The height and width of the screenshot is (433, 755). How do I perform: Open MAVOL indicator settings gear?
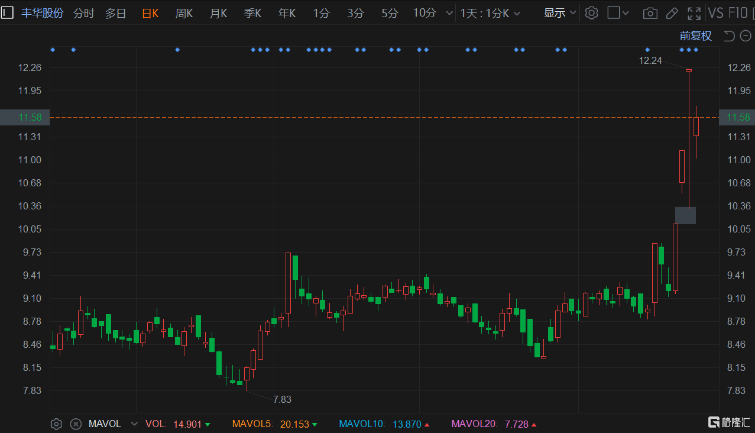pos(56,424)
